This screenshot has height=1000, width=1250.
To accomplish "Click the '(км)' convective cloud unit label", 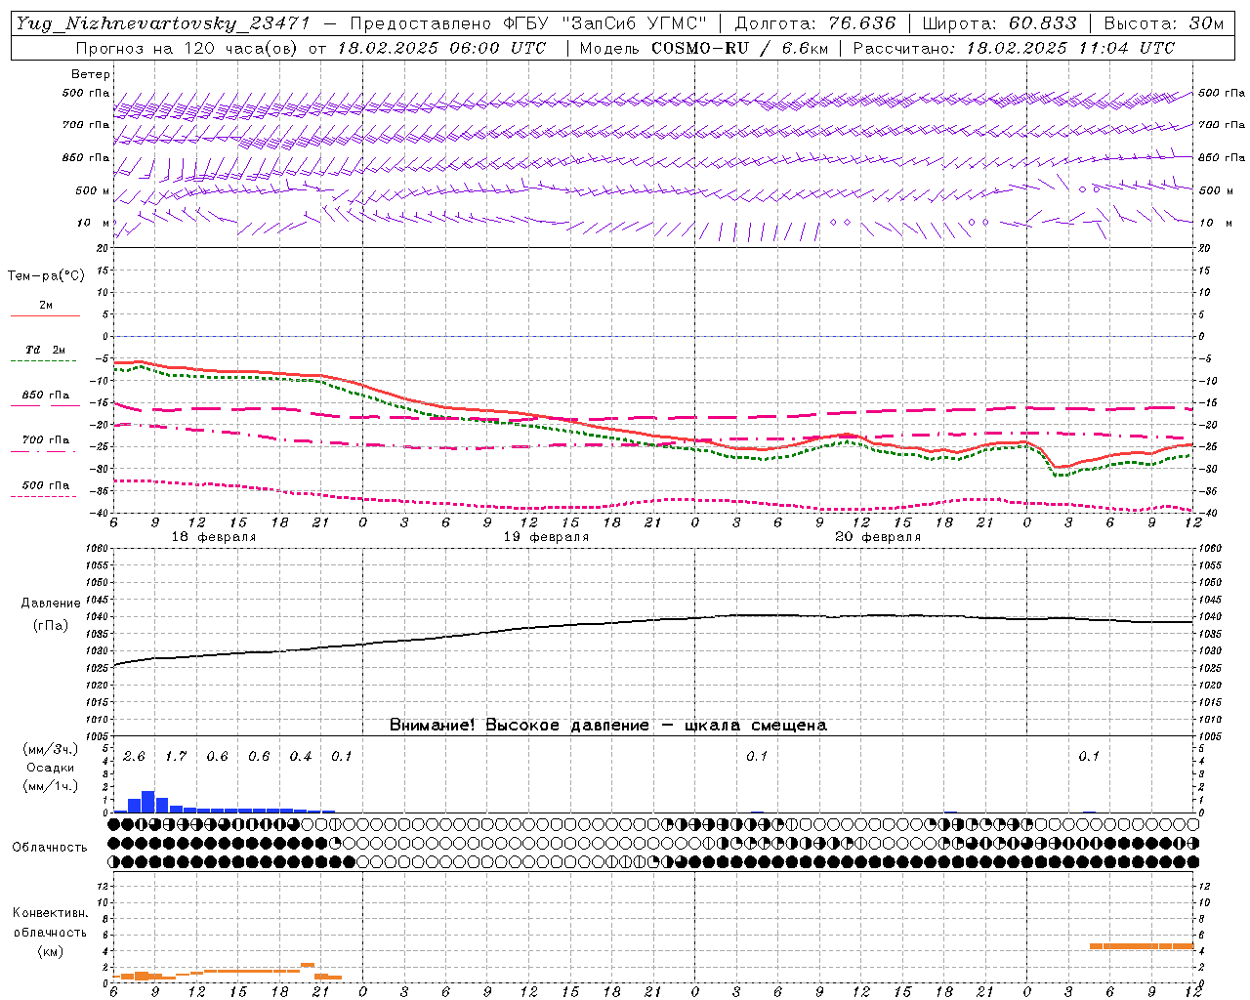I will [51, 951].
